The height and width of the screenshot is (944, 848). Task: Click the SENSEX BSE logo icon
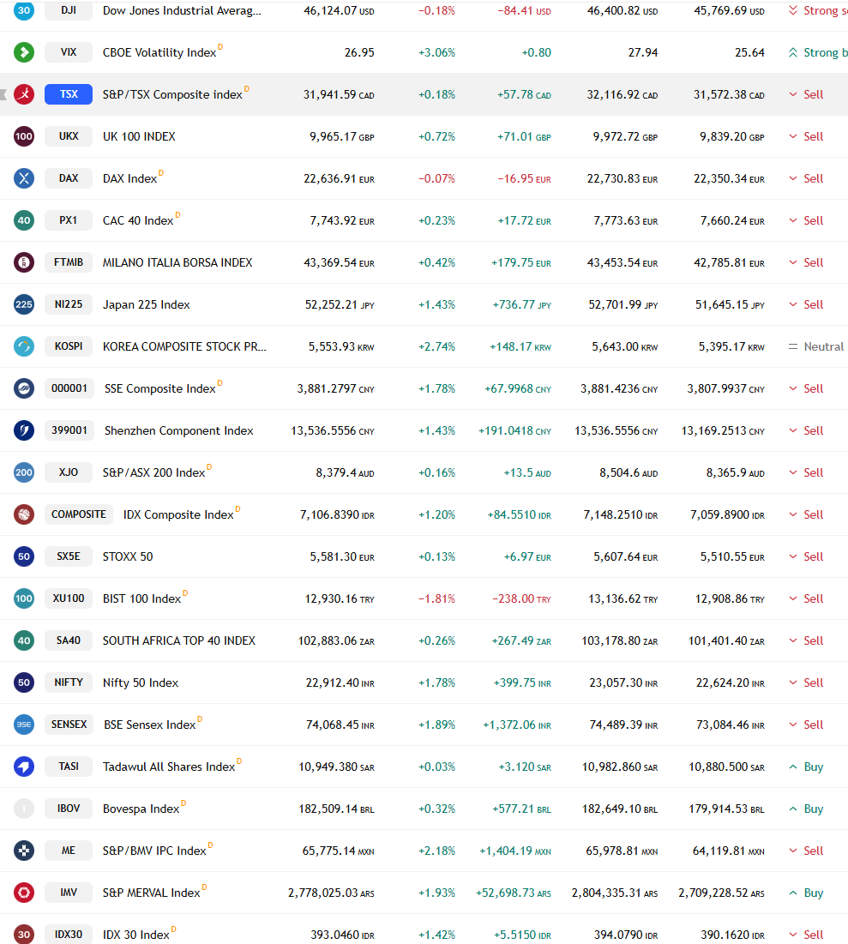click(x=24, y=725)
